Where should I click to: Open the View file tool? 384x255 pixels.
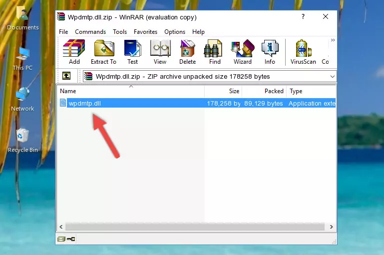tap(160, 52)
